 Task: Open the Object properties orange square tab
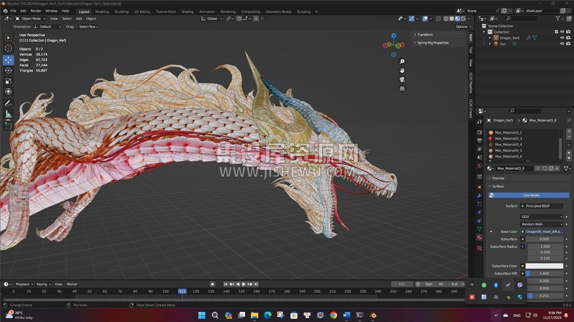479,187
